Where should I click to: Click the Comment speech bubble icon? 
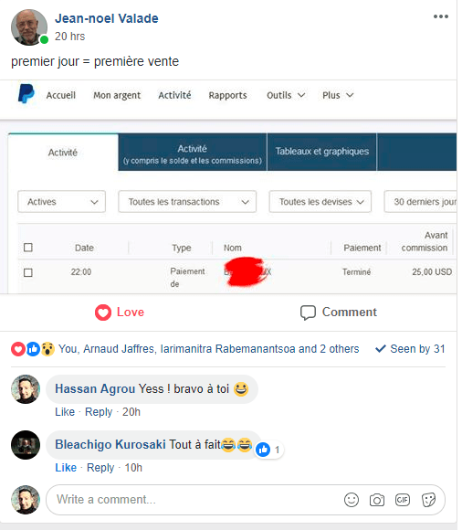click(308, 313)
